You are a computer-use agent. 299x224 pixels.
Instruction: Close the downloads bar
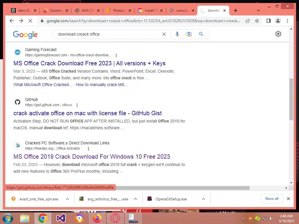[x=288, y=199]
